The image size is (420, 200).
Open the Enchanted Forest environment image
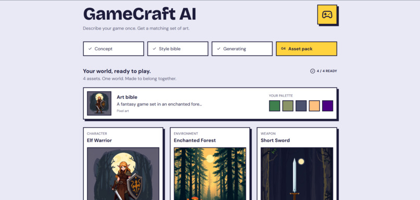pos(210,174)
